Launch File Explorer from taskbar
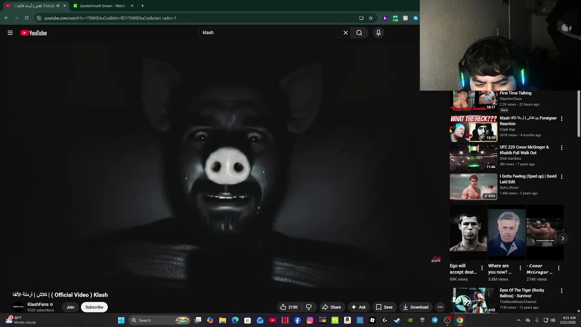 (x=222, y=320)
